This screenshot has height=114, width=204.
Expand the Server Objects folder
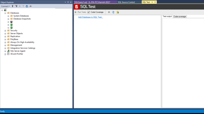tap(5, 33)
